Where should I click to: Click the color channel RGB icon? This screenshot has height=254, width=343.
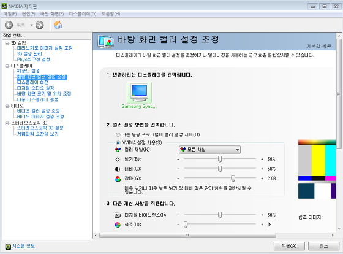click(x=118, y=150)
